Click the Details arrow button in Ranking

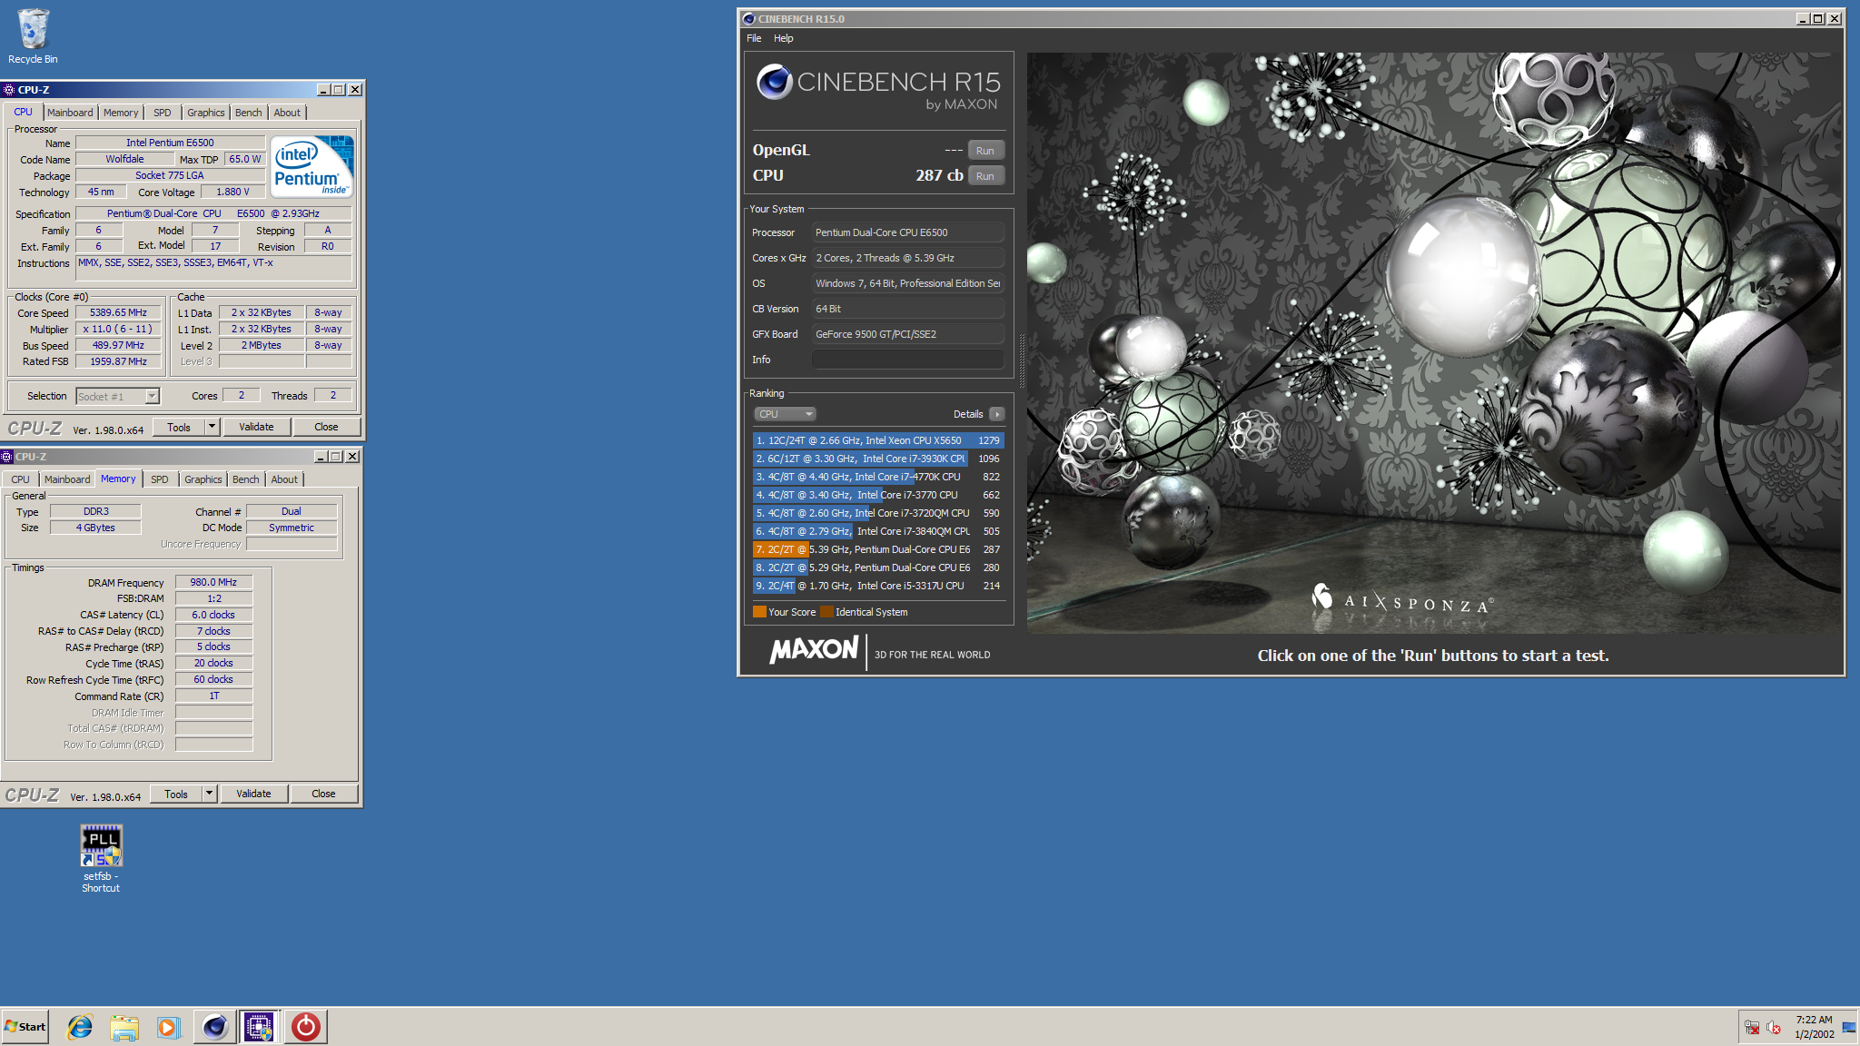996,414
